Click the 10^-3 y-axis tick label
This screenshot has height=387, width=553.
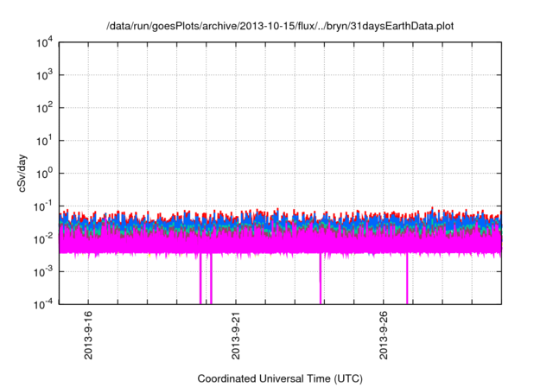[x=43, y=272]
